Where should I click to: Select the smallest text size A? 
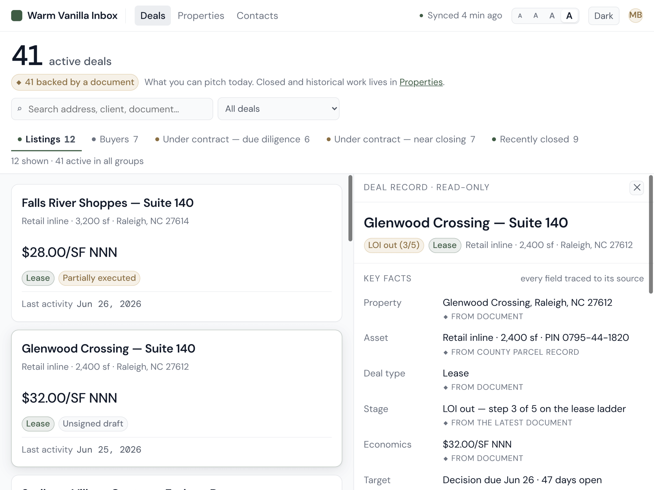520,16
